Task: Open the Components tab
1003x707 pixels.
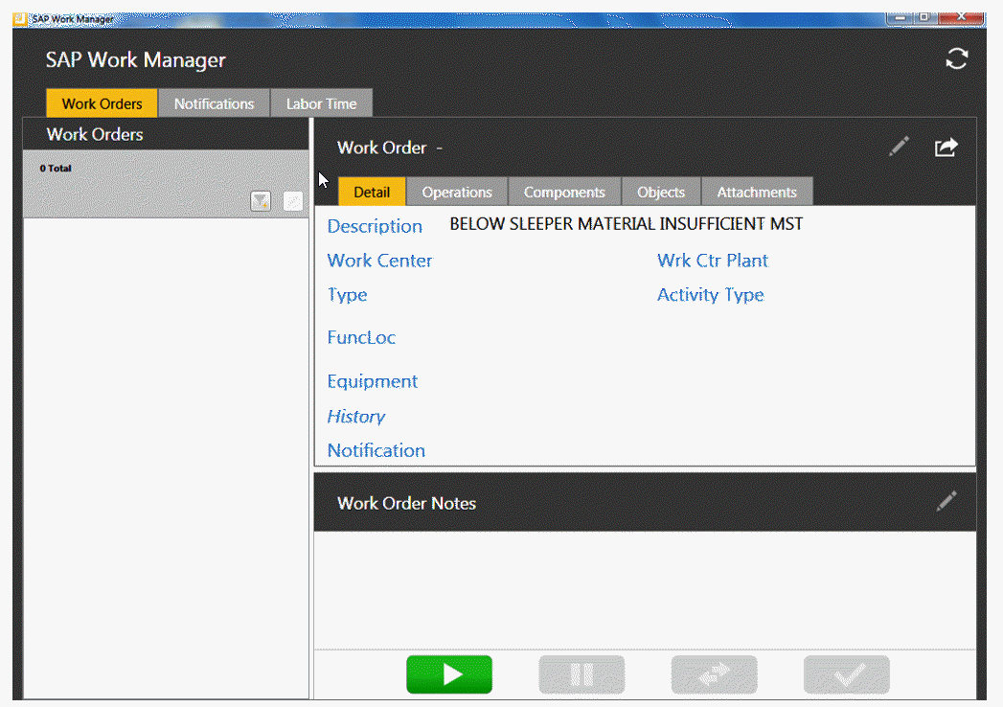Action: point(564,192)
